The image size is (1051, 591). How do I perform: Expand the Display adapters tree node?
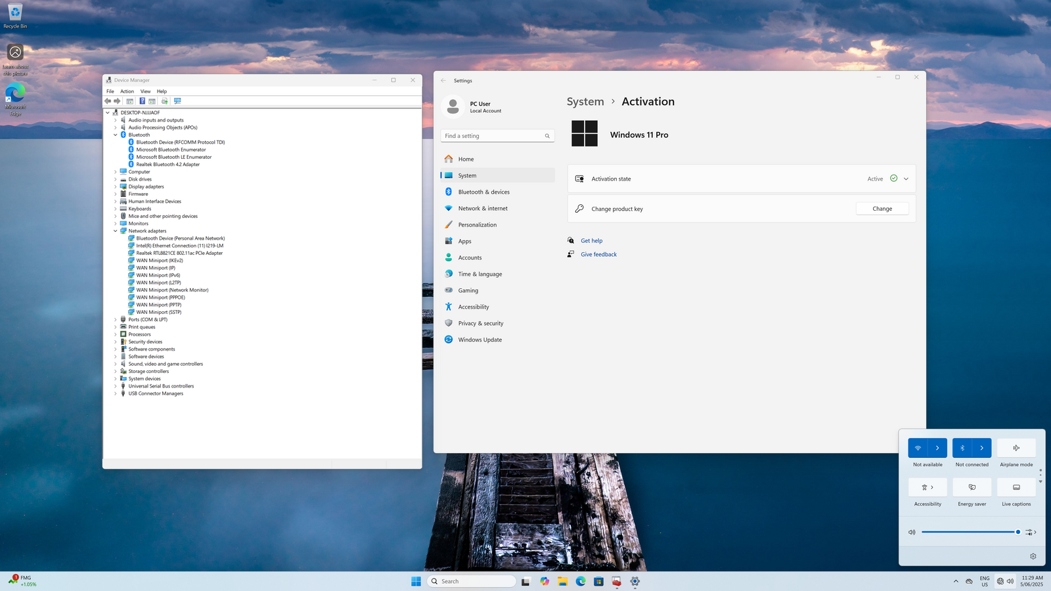116,187
